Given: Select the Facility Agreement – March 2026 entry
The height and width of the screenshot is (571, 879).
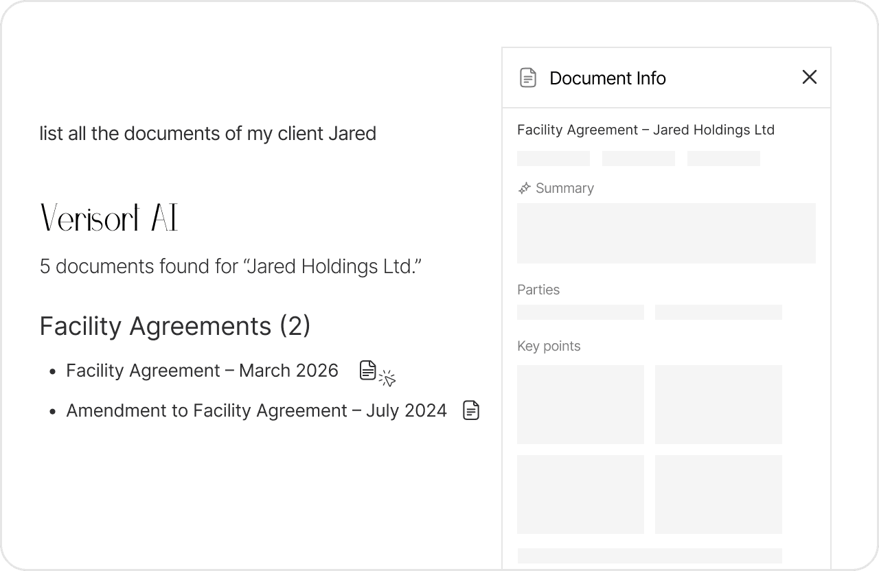Looking at the screenshot, I should [202, 371].
